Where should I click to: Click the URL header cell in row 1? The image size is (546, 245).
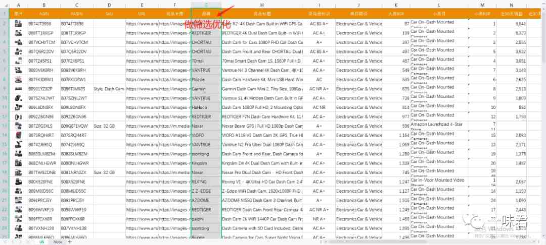[142, 14]
